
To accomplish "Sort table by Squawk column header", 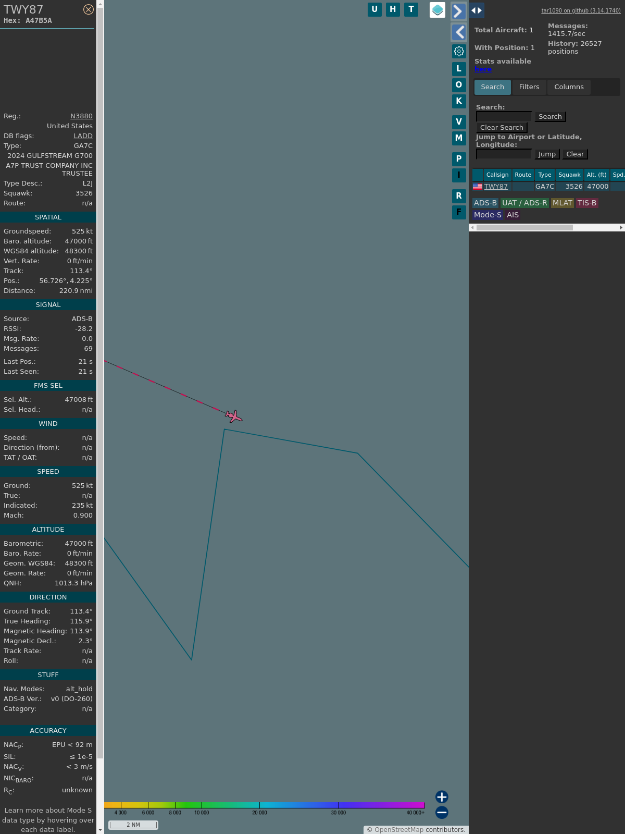I will point(569,175).
